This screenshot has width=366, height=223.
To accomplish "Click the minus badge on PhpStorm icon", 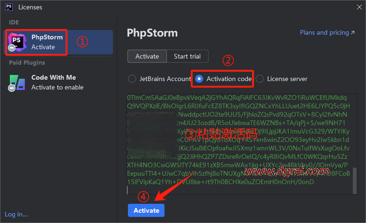I will (11, 48).
